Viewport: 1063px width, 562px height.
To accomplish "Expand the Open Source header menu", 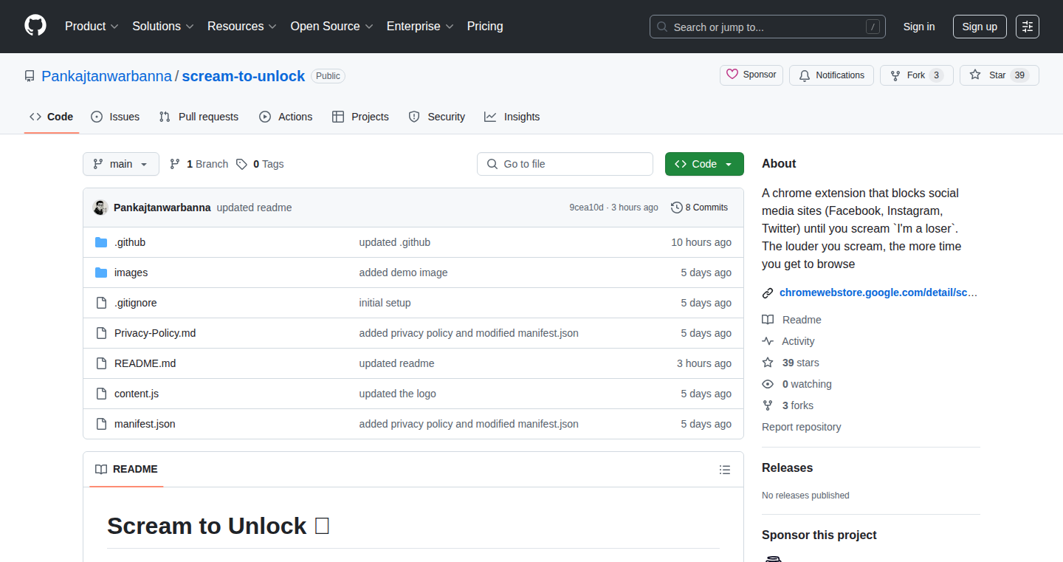I will tap(332, 26).
